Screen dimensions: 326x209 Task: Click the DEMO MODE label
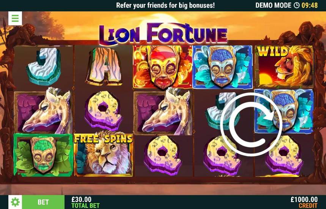point(273,5)
